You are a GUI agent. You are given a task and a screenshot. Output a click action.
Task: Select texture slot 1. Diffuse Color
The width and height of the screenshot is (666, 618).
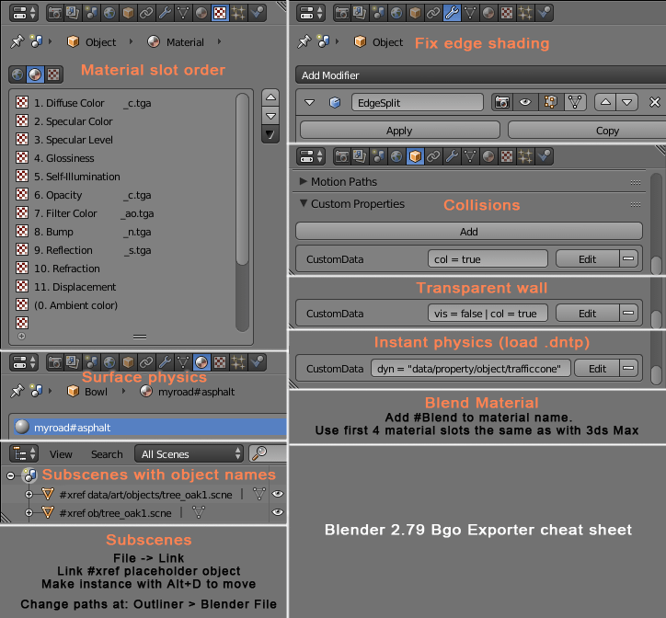(124, 103)
